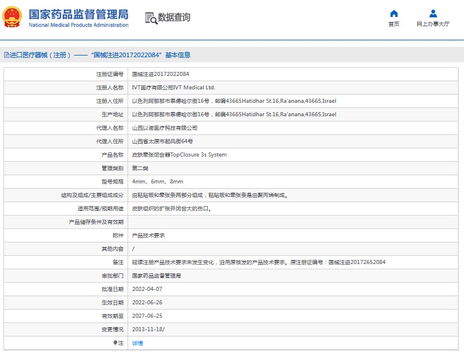
Task: Click the 审批部门 row label
Action: tap(112, 276)
